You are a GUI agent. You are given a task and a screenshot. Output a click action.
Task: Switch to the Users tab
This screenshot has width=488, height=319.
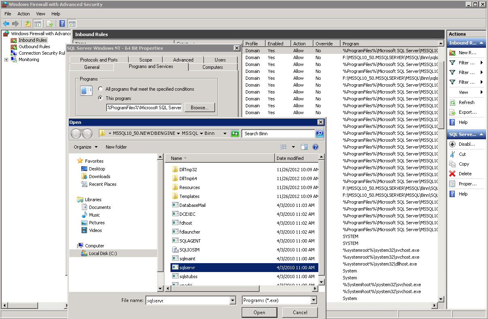[220, 60]
